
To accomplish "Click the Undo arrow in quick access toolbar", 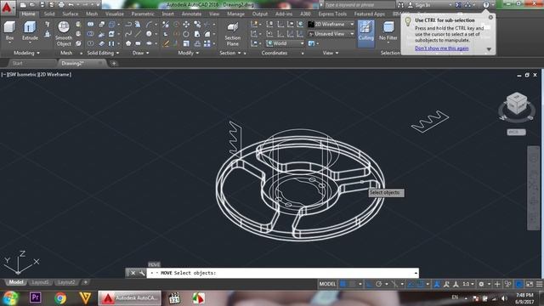I will [71, 5].
